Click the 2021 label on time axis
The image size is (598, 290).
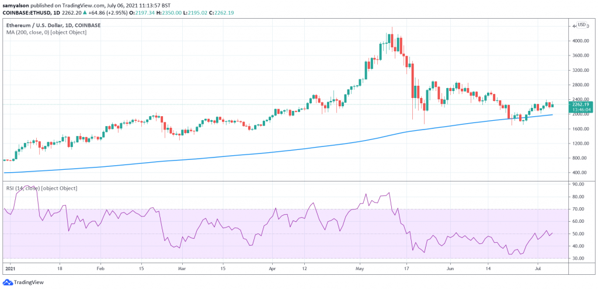click(9, 271)
